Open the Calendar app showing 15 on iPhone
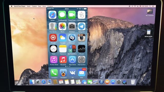This screenshot has height=92, width=164. click(81, 15)
